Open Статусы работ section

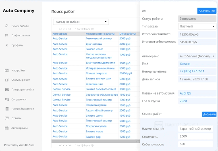(x=21, y=80)
